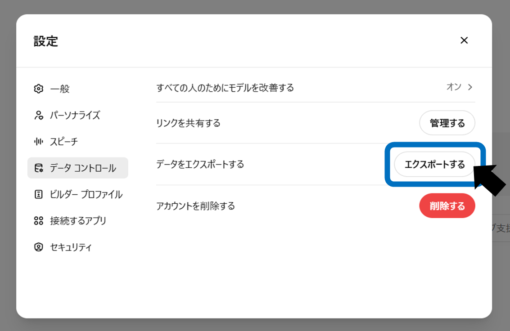Screen dimensions: 510x331
Task: Open the 接続するアプリ settings page
Action: point(78,221)
